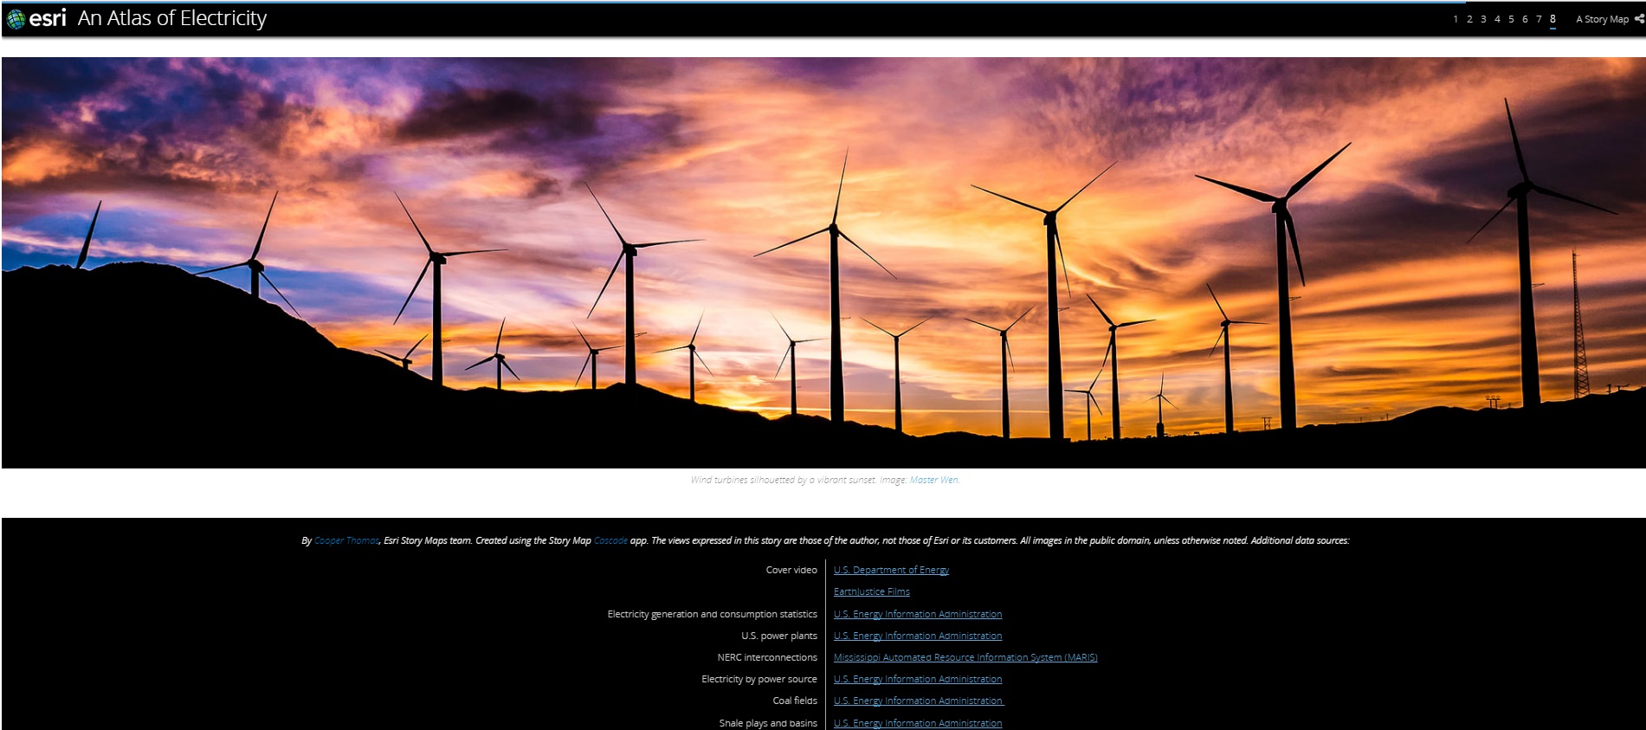Screen dimensions: 1646x730
Task: Select section 4 in the header
Action: pyautogui.click(x=1497, y=19)
